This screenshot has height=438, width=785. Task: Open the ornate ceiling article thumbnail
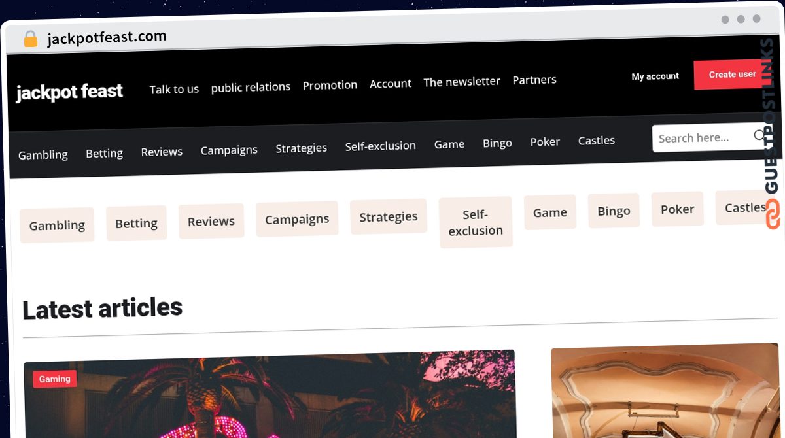point(665,391)
